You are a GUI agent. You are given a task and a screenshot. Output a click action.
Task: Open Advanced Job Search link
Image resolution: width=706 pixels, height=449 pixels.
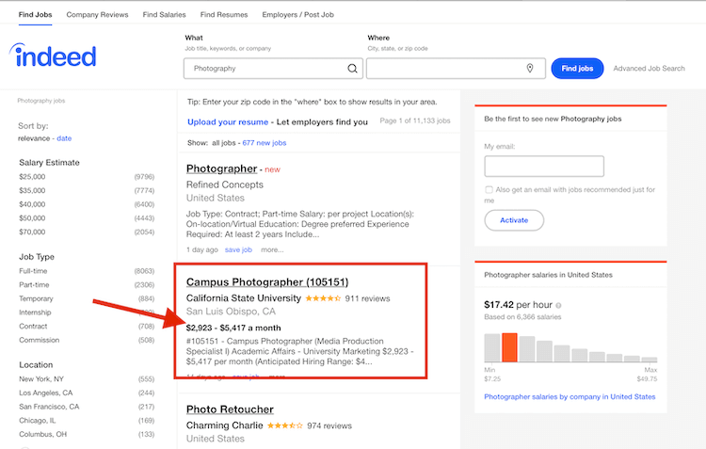tap(649, 69)
